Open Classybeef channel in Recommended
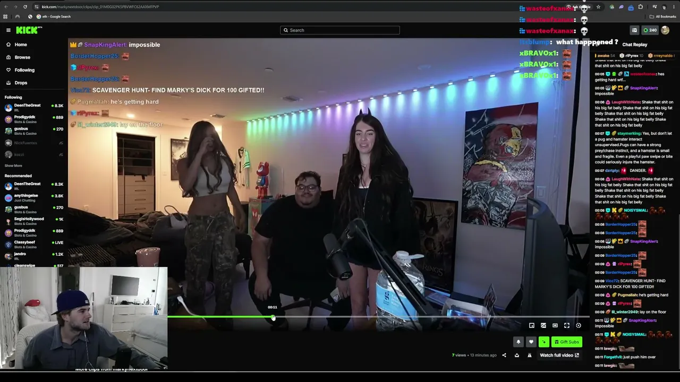Image resolution: width=680 pixels, height=382 pixels. (33, 244)
